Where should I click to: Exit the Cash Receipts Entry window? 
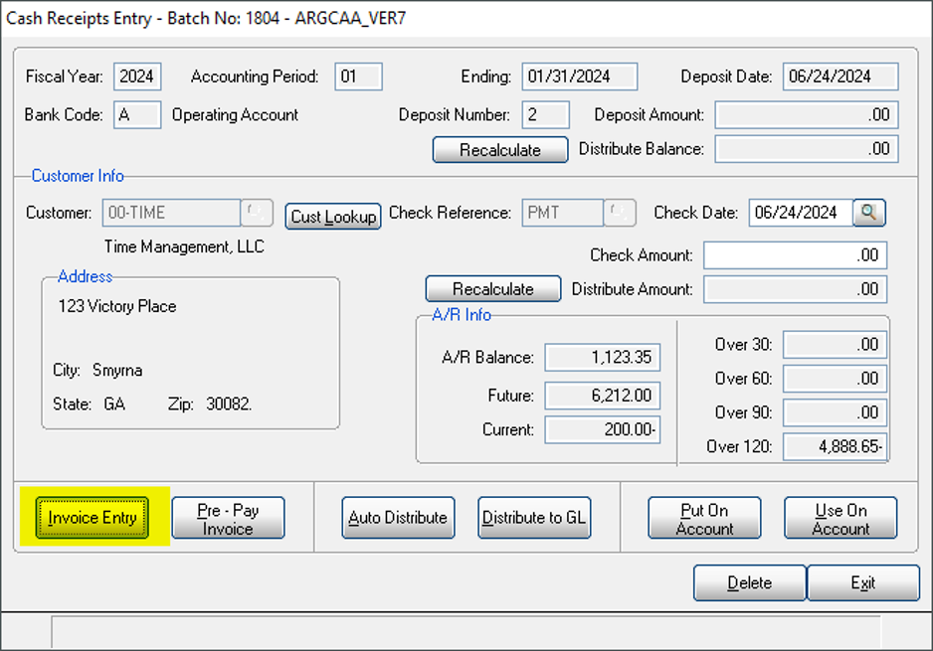tap(863, 582)
